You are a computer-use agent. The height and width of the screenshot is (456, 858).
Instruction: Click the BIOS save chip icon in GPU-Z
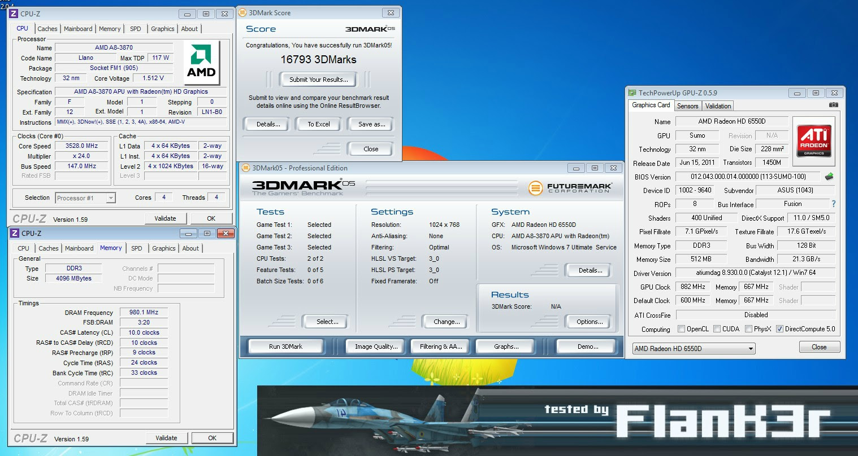coord(829,177)
